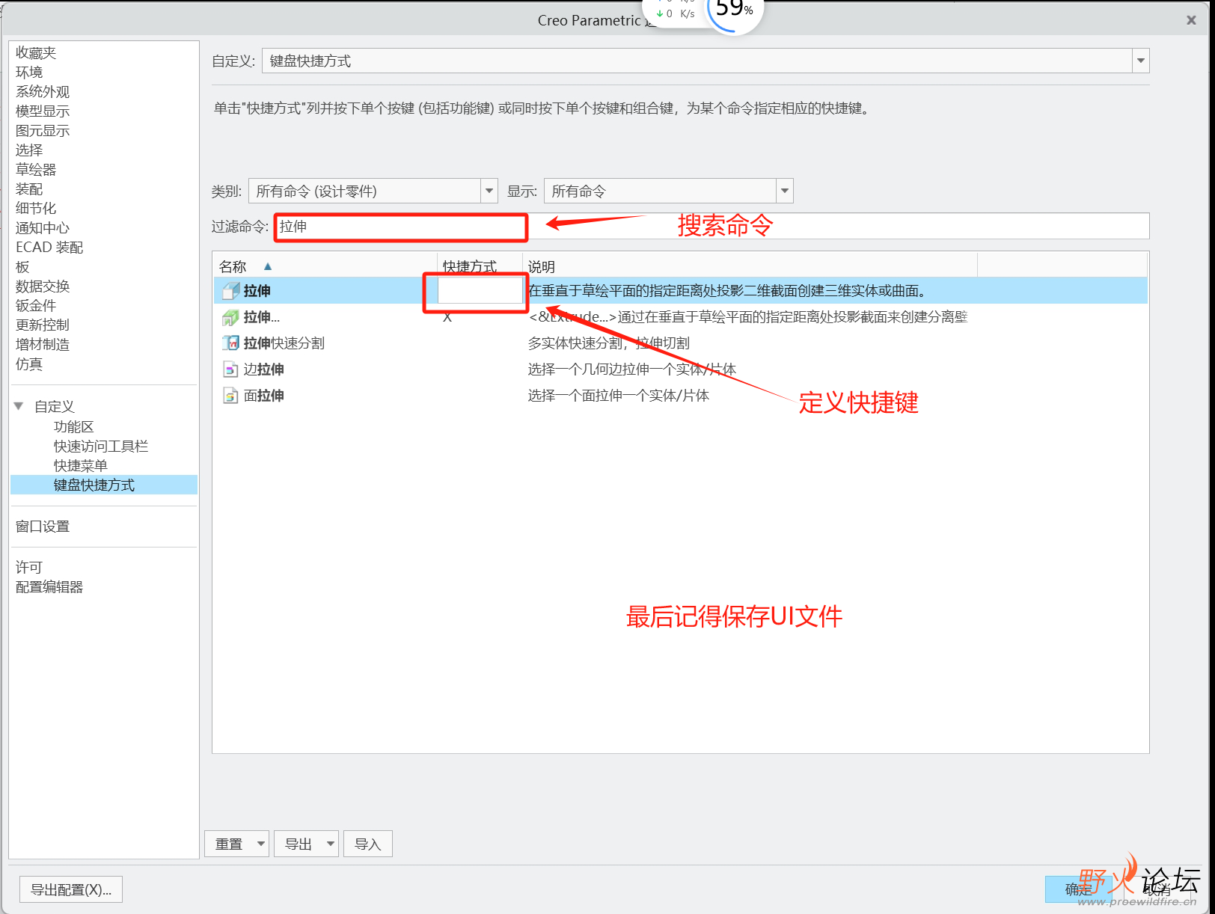Click the 导出 export button

click(299, 844)
